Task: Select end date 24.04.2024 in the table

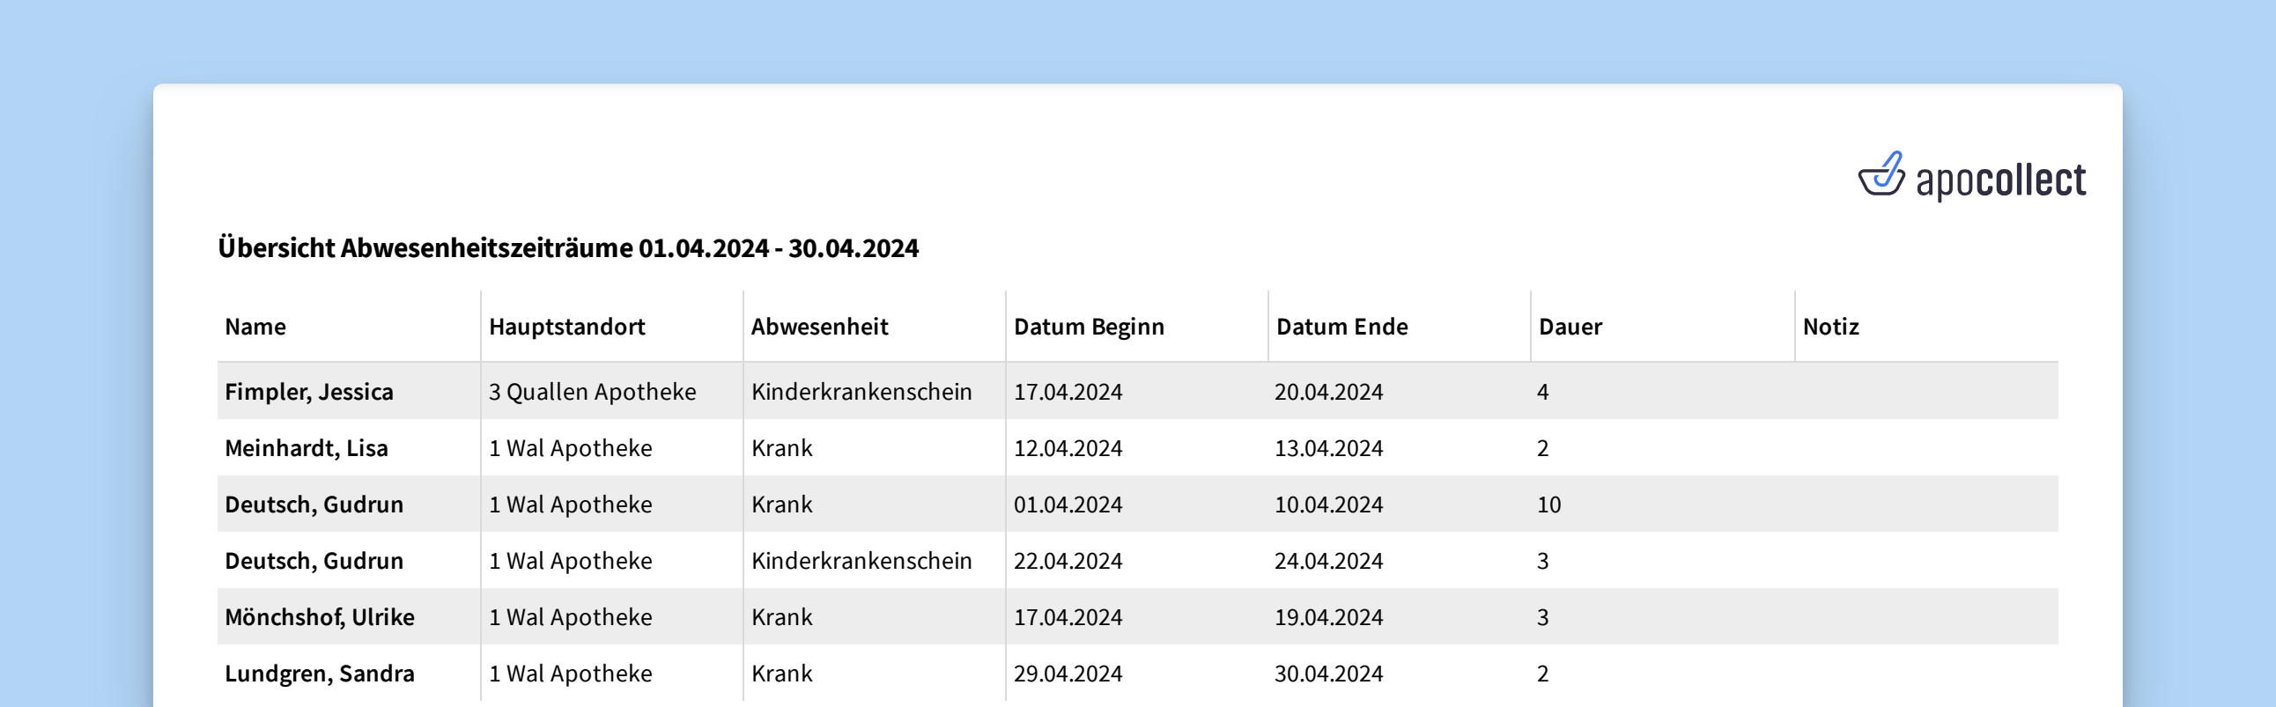Action: coord(1328,562)
